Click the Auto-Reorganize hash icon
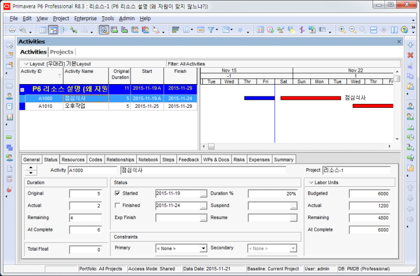Screen dimensions: 420x276 [x=240, y=30]
